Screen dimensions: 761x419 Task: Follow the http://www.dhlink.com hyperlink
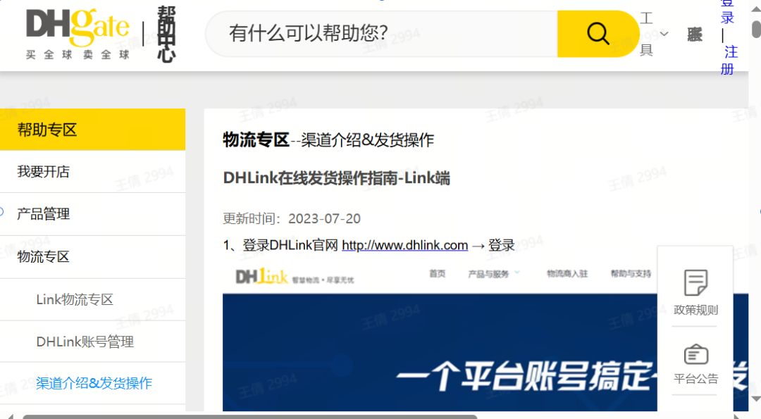404,244
